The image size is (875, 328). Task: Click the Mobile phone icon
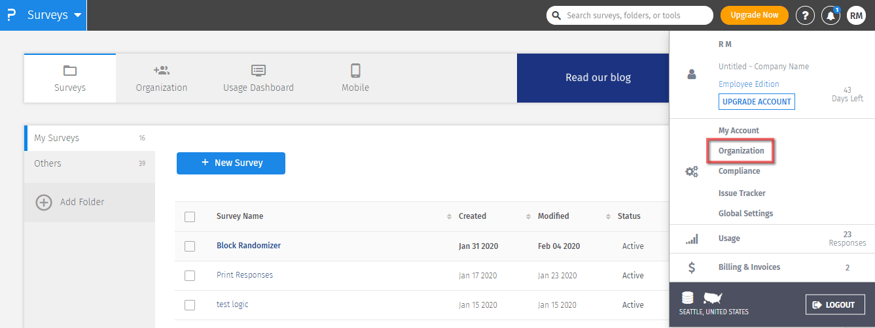(355, 71)
